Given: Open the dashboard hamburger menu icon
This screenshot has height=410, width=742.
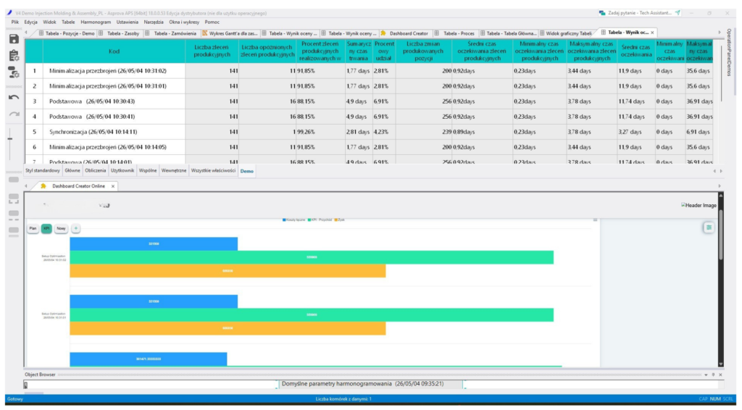Looking at the screenshot, I should (709, 227).
